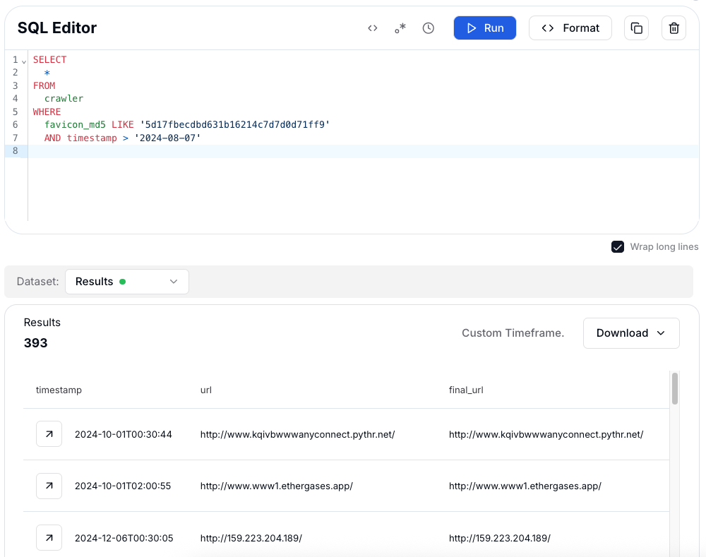Click the asterisk on line 2
Image resolution: width=706 pixels, height=557 pixels.
47,73
